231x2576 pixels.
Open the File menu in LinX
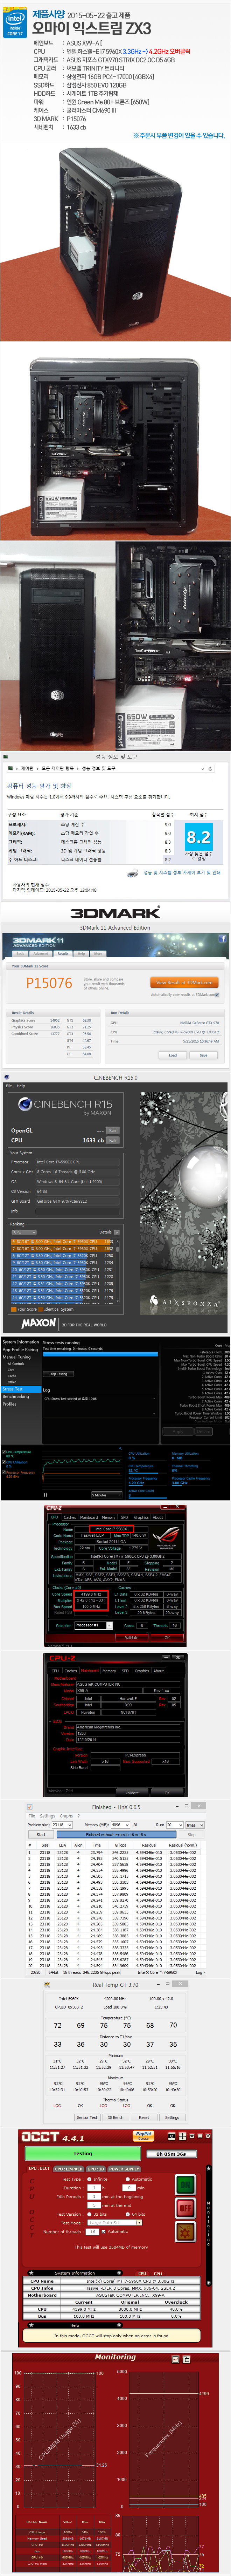32,1816
